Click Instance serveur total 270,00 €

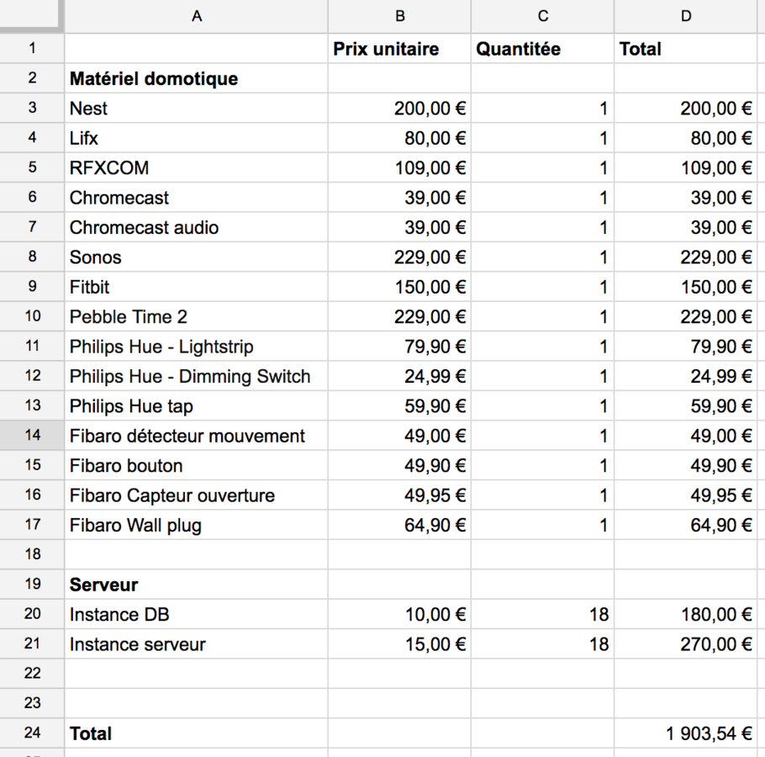[x=685, y=643]
